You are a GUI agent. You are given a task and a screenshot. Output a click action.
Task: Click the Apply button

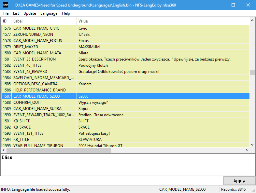(x=239, y=181)
